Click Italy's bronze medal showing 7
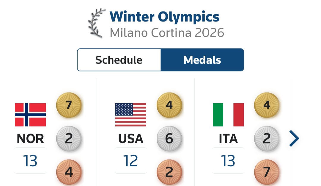 click(267, 172)
